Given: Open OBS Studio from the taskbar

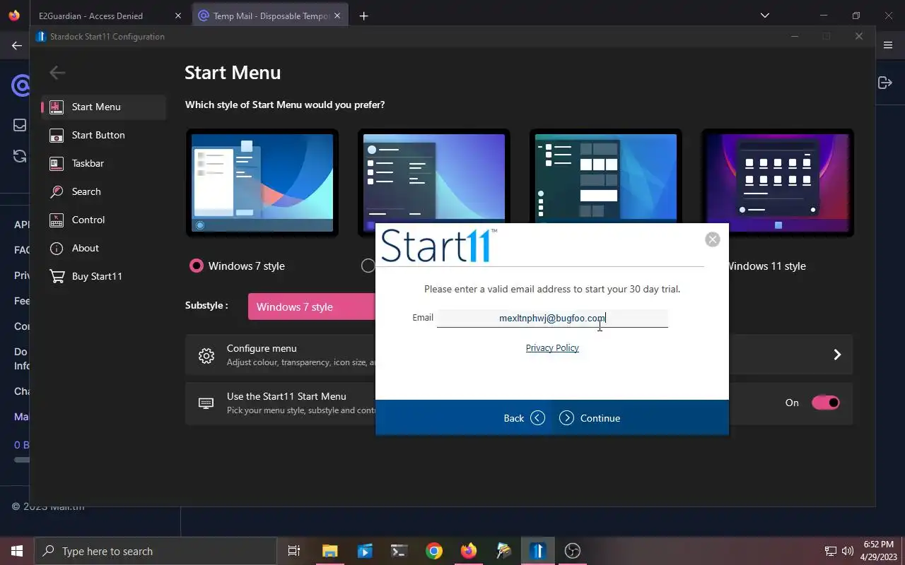Looking at the screenshot, I should pyautogui.click(x=573, y=551).
